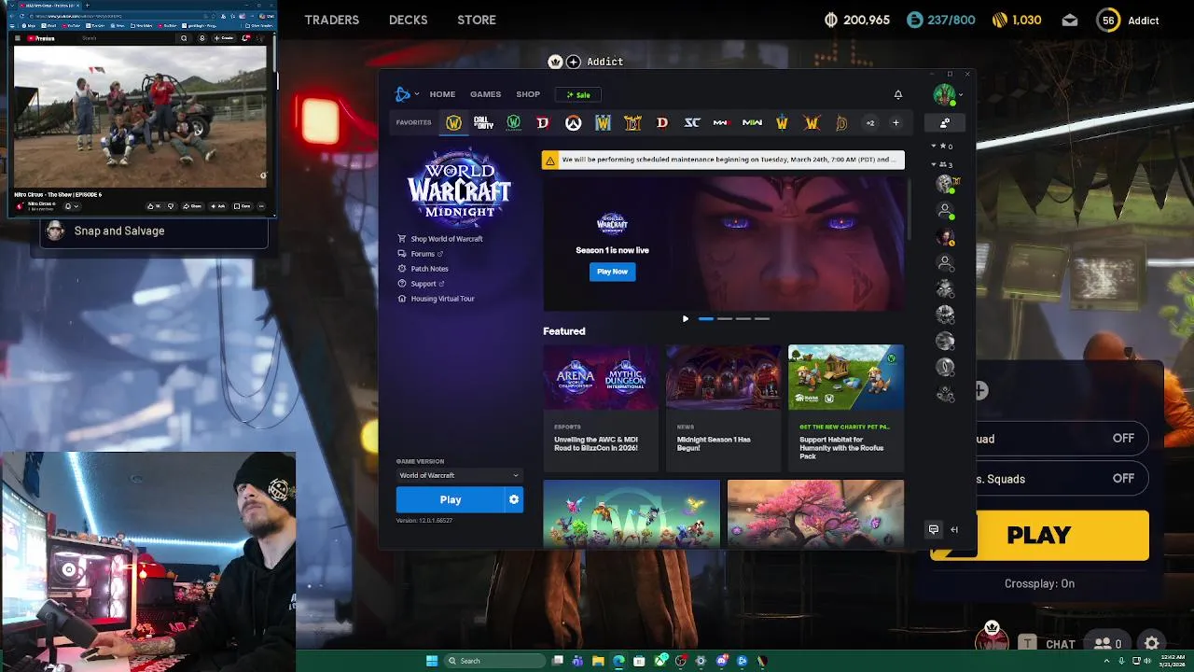
Task: Open the Battle.net logo menu
Action: [406, 94]
